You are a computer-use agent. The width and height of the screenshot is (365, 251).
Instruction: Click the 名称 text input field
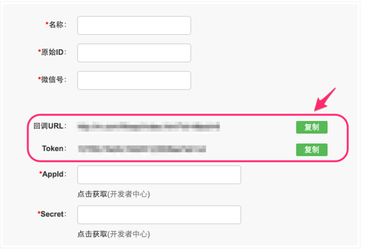[134, 26]
